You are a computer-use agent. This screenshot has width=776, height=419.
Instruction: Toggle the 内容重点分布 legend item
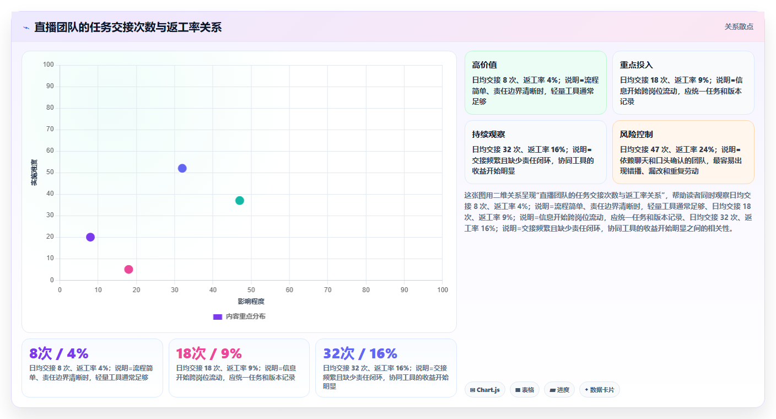(239, 316)
